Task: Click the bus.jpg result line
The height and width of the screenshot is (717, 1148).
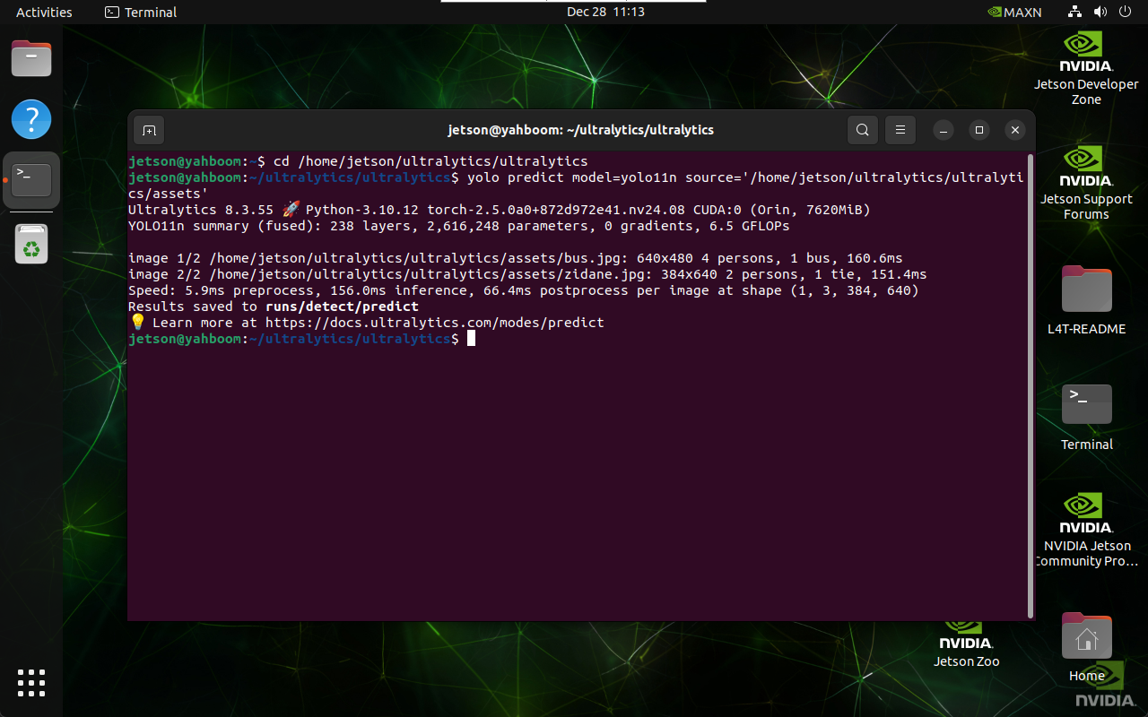Action: [516, 258]
